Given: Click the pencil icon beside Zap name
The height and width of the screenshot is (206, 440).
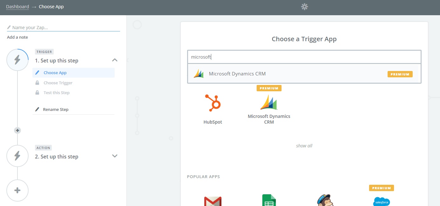Looking at the screenshot, I should point(9,28).
